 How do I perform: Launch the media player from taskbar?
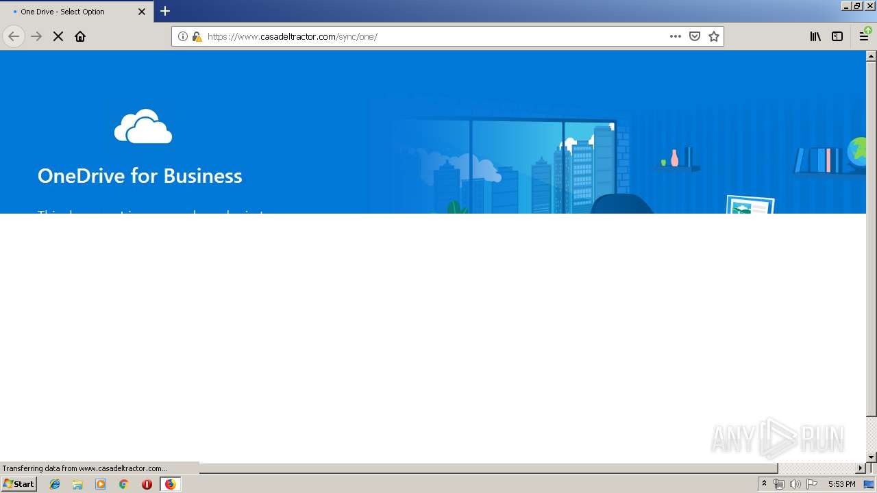pos(101,484)
